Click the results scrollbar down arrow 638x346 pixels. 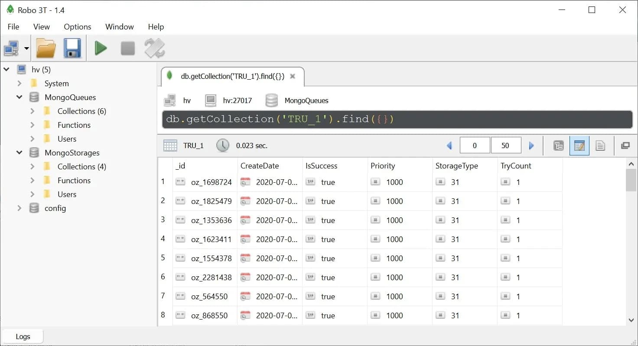click(x=631, y=320)
